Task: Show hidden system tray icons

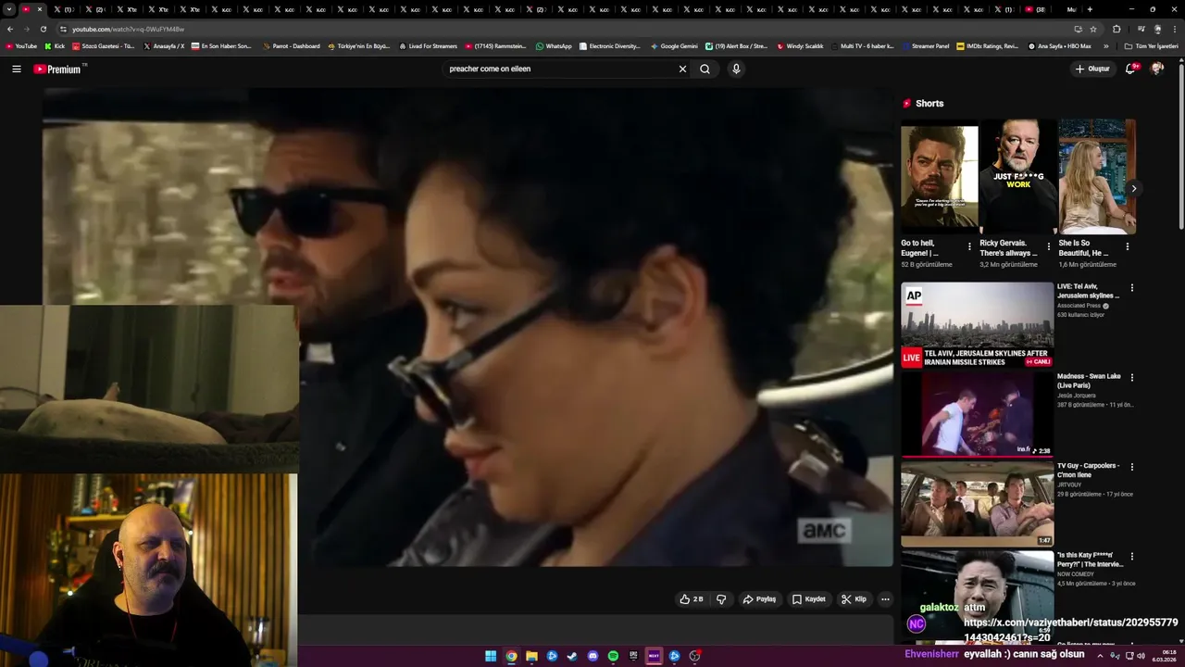Action: pos(1102,656)
